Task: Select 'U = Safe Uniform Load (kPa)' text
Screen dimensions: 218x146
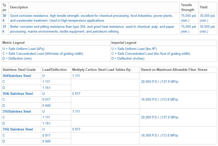Action: pyautogui.click(x=23, y=49)
